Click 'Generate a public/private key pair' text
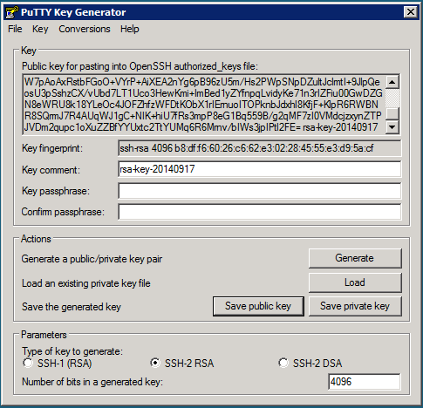This screenshot has height=408, width=423. click(92, 259)
